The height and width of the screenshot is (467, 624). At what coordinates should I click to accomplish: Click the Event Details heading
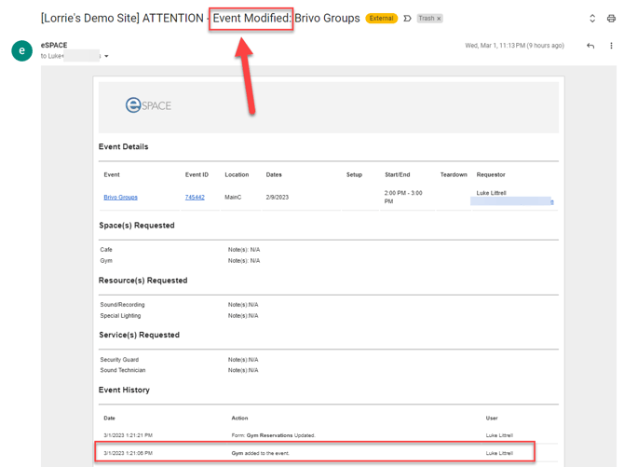point(123,146)
